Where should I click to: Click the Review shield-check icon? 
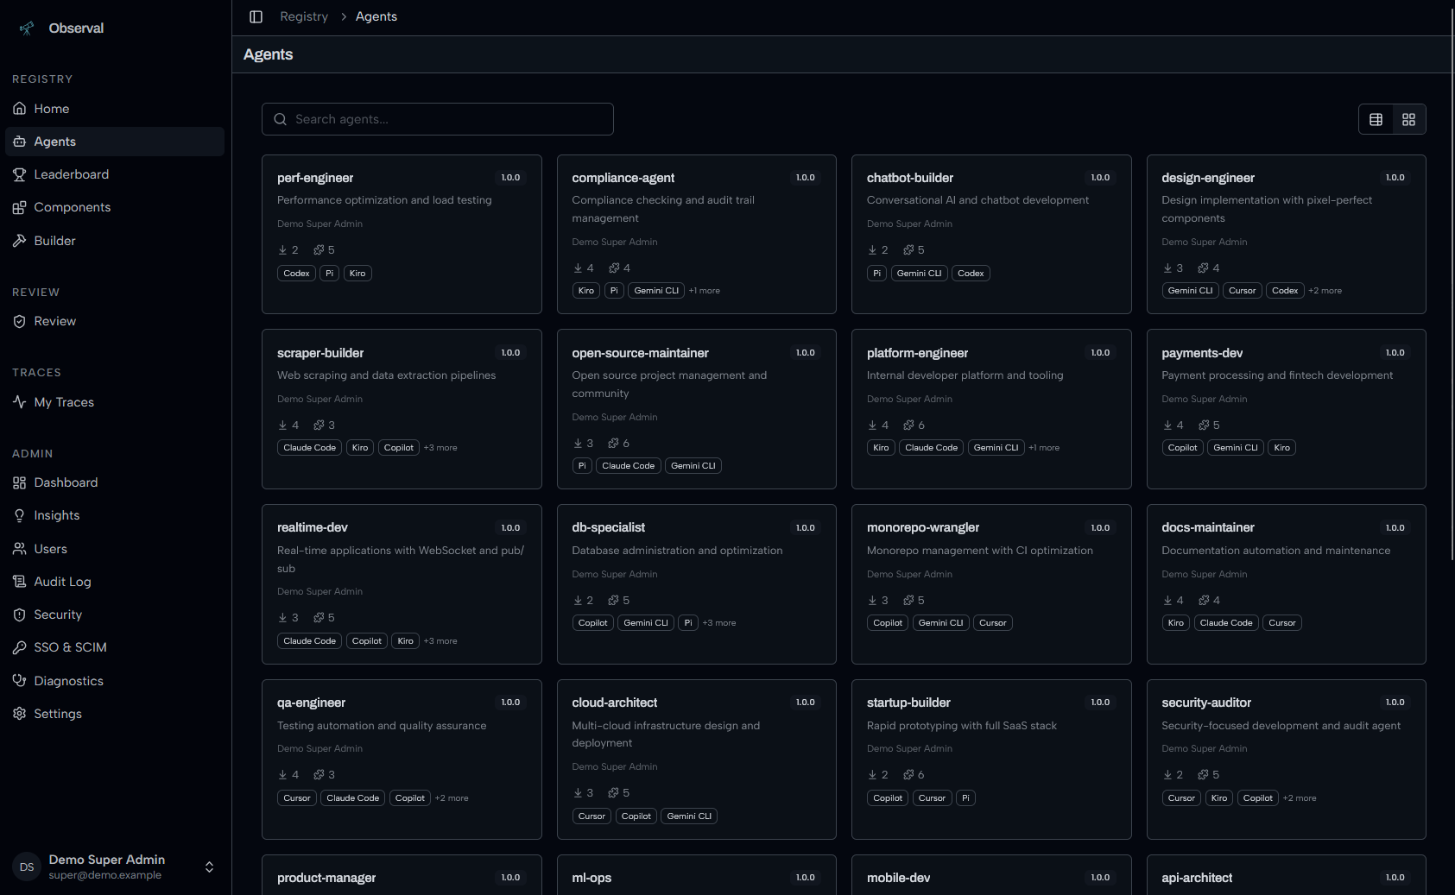[20, 321]
